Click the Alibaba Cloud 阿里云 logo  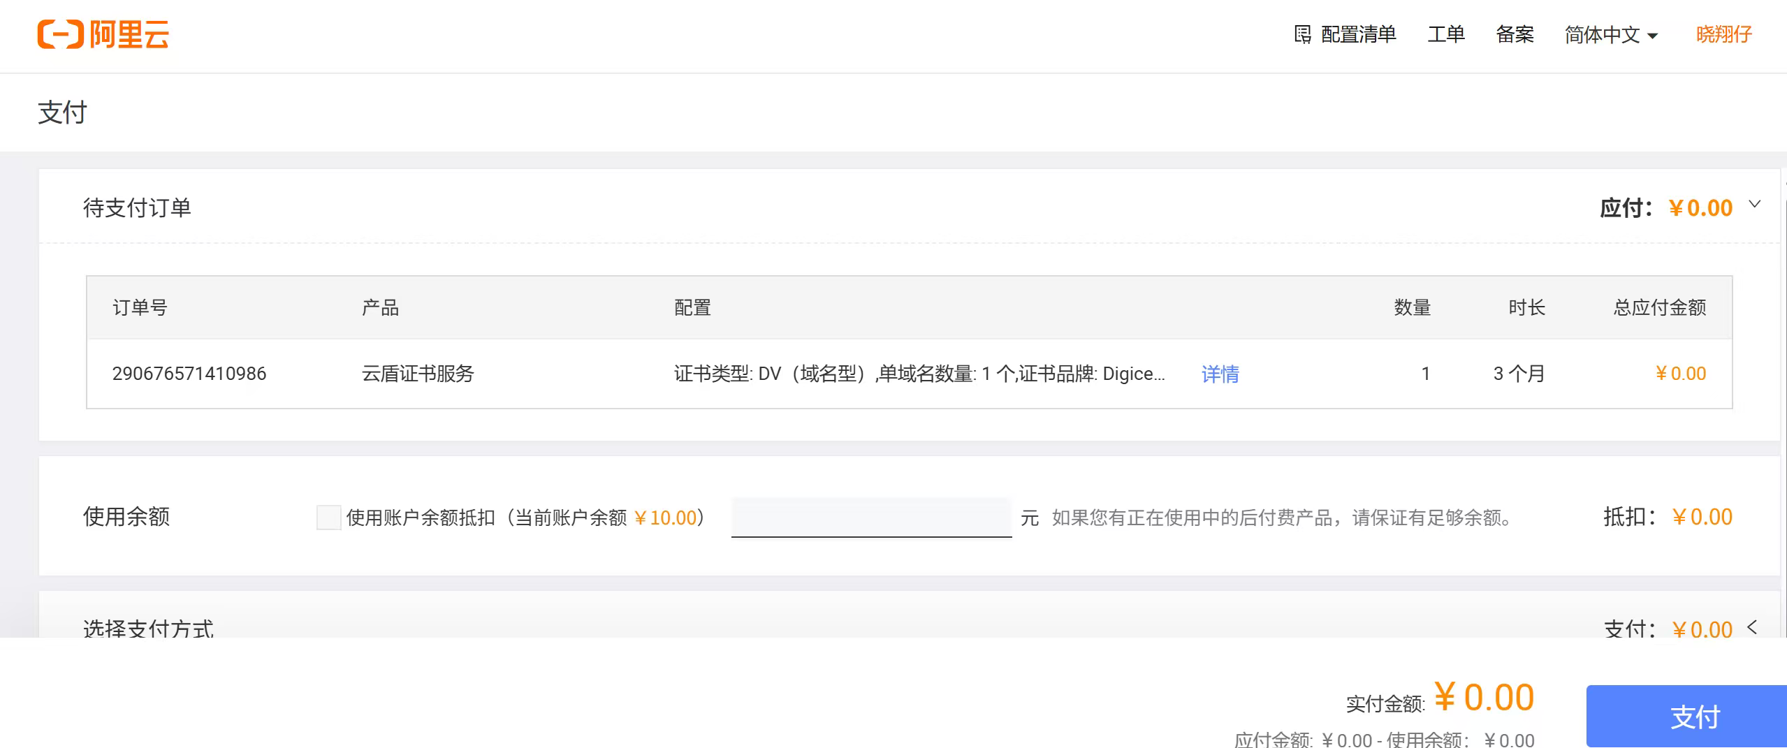(x=103, y=34)
